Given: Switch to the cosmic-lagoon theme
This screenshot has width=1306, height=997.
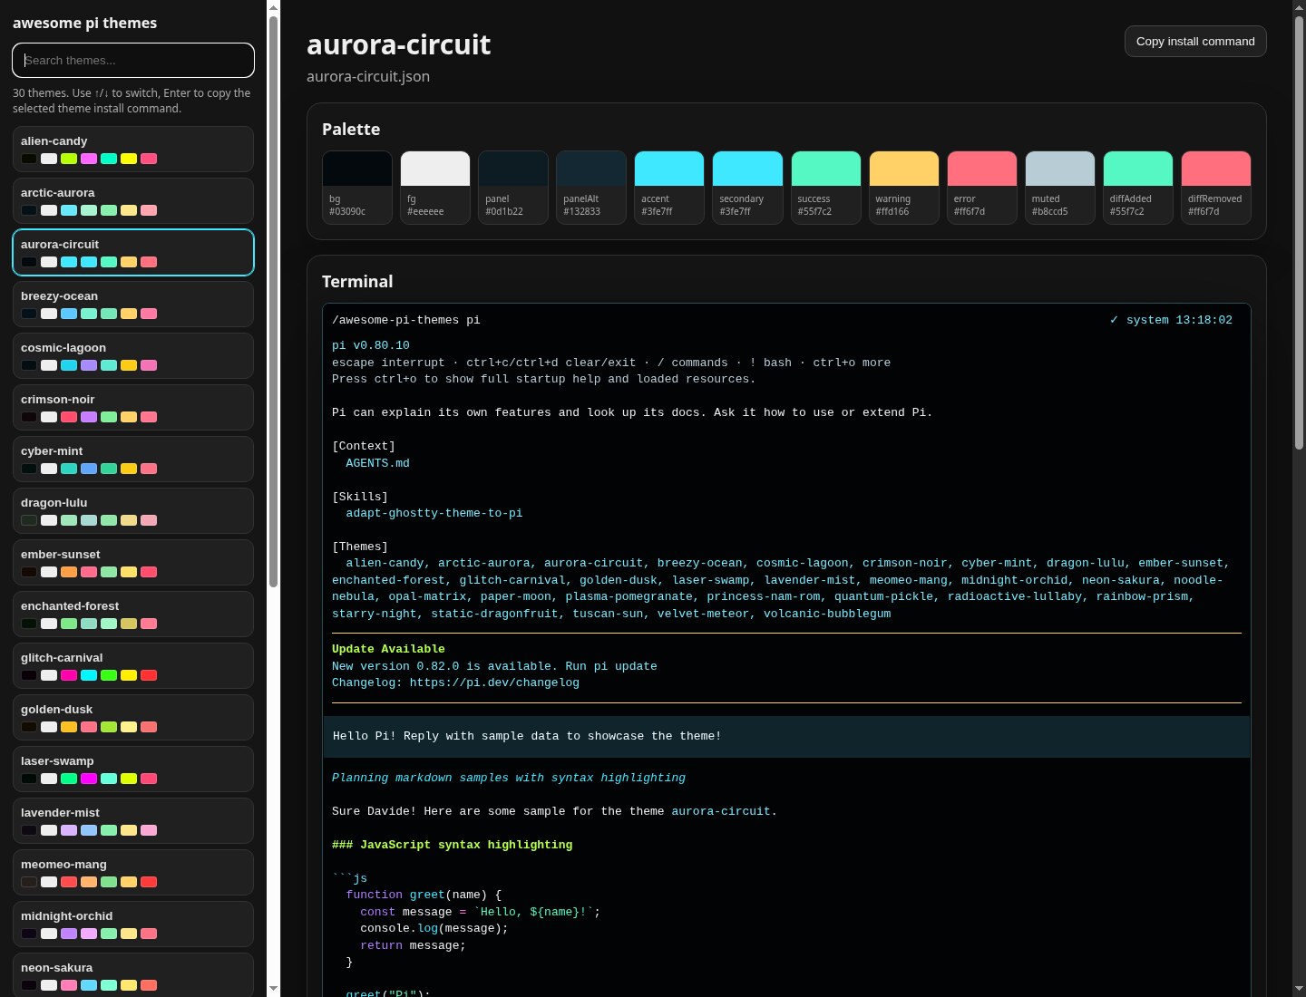Looking at the screenshot, I should pos(133,355).
